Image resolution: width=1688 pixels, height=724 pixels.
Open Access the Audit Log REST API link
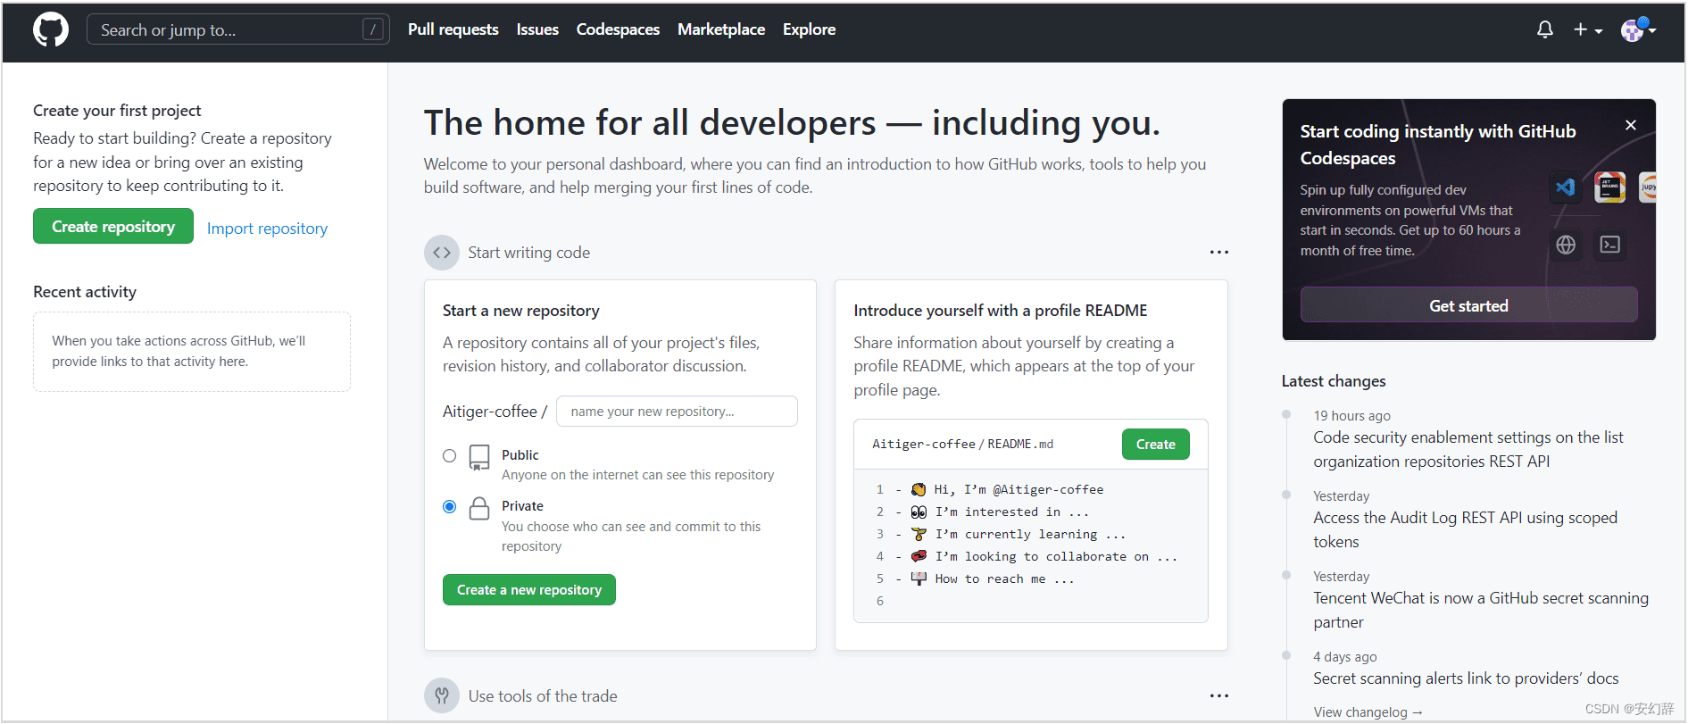(1465, 529)
